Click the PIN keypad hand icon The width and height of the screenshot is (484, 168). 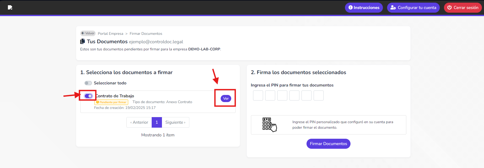tap(269, 125)
